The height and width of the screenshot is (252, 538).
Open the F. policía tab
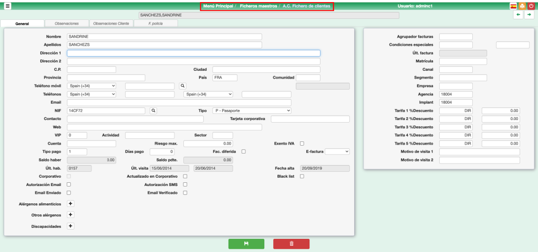click(156, 24)
